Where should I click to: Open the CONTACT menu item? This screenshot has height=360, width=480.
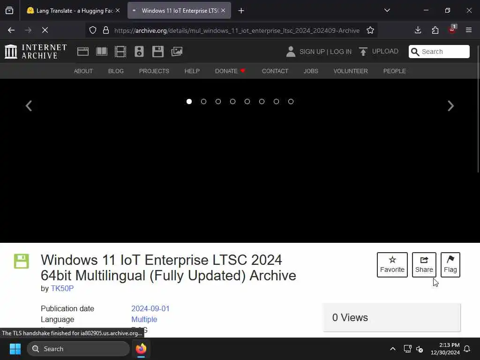click(x=275, y=71)
